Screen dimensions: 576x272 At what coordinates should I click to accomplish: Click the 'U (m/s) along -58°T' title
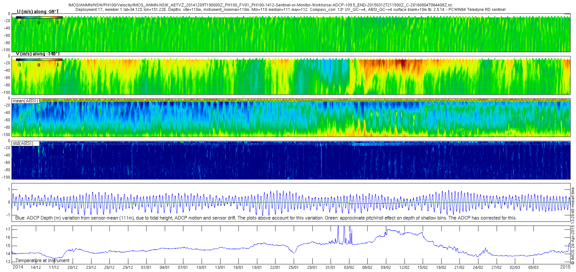tap(38, 12)
